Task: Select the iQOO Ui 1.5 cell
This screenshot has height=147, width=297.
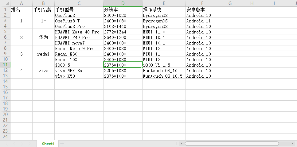Action: click(x=164, y=65)
